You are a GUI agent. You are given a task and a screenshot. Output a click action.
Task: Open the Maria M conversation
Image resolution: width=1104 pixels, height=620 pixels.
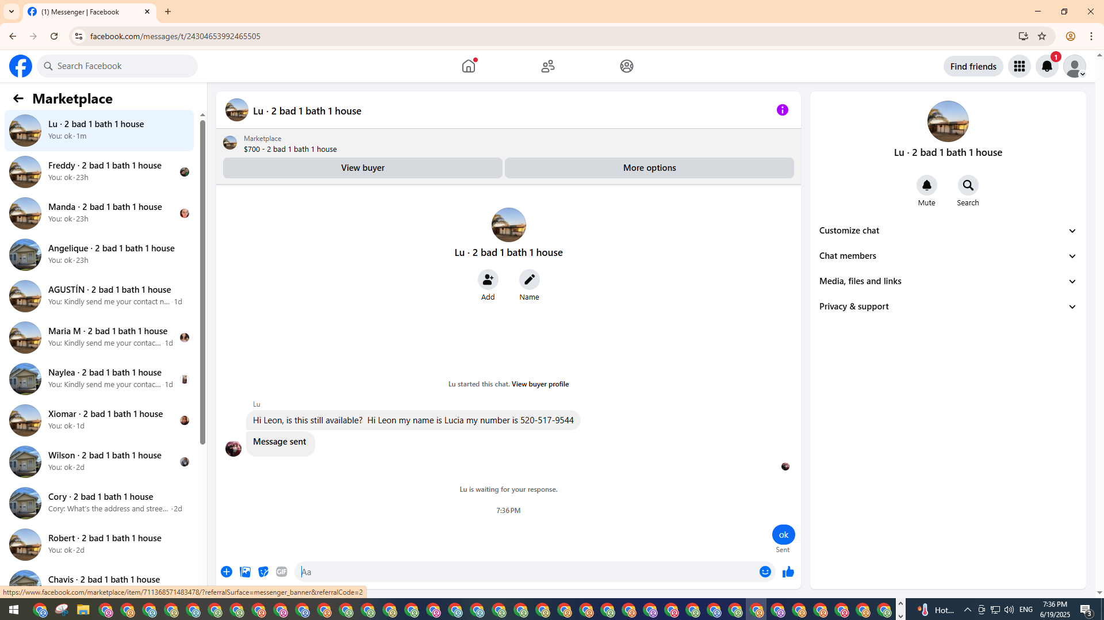coord(99,337)
